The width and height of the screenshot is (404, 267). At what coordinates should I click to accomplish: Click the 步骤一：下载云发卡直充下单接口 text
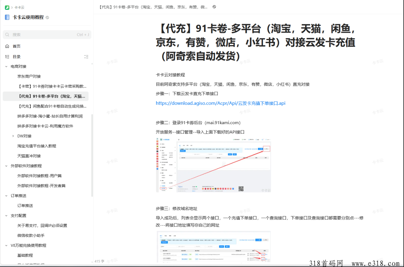tap(187, 94)
